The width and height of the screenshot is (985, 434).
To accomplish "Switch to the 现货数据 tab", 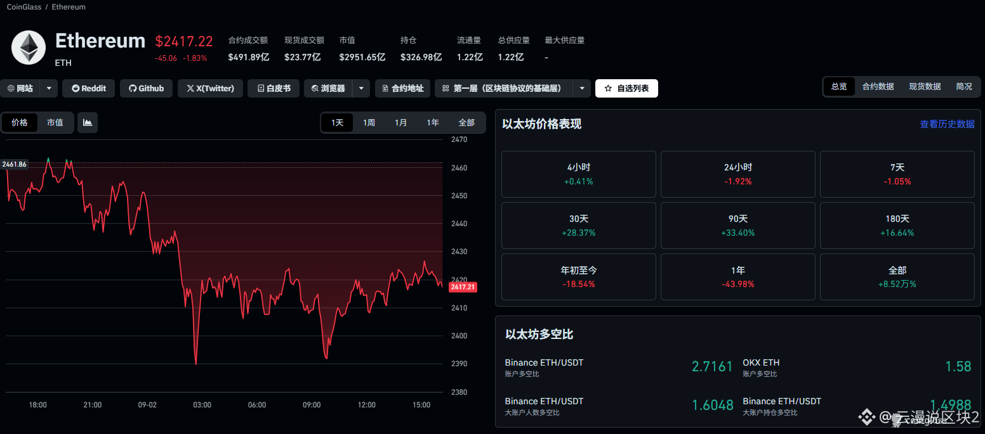I will click(x=925, y=86).
